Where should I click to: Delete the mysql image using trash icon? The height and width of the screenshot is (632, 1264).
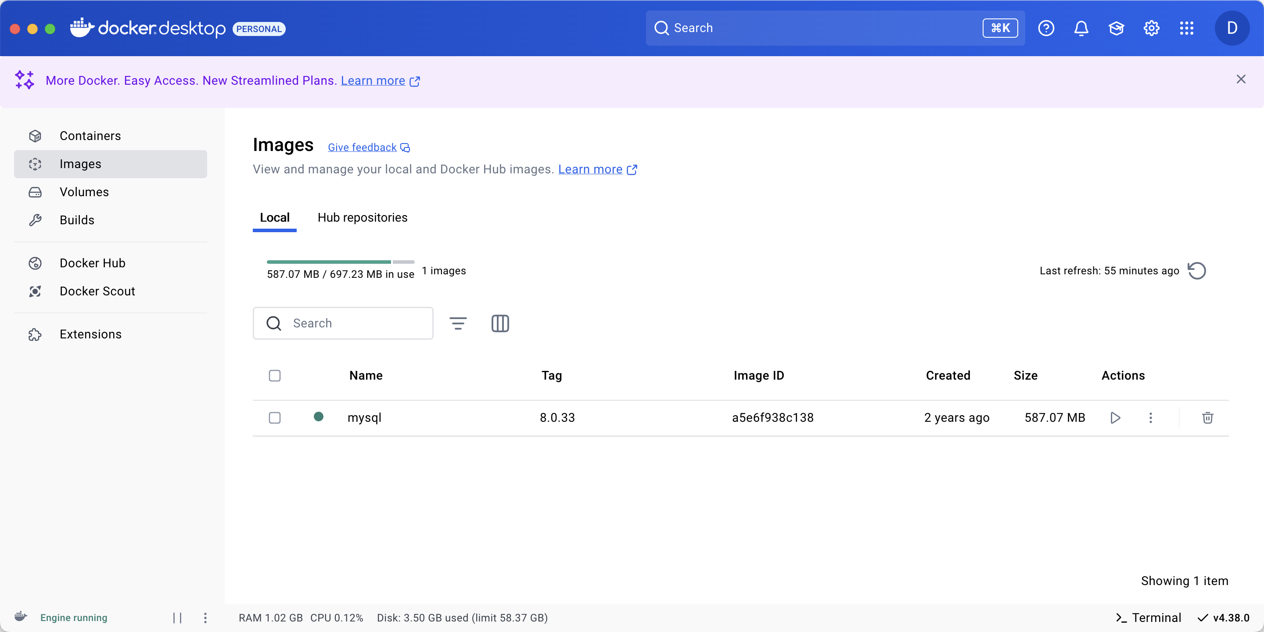point(1207,417)
